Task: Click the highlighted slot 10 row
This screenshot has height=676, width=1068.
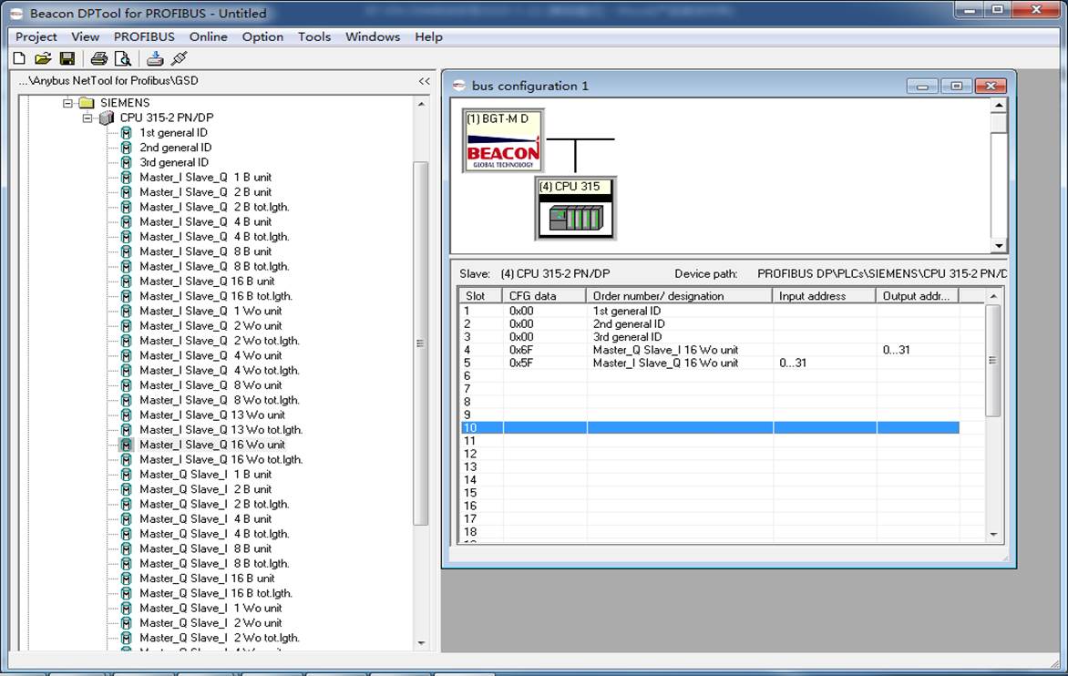Action: [710, 427]
